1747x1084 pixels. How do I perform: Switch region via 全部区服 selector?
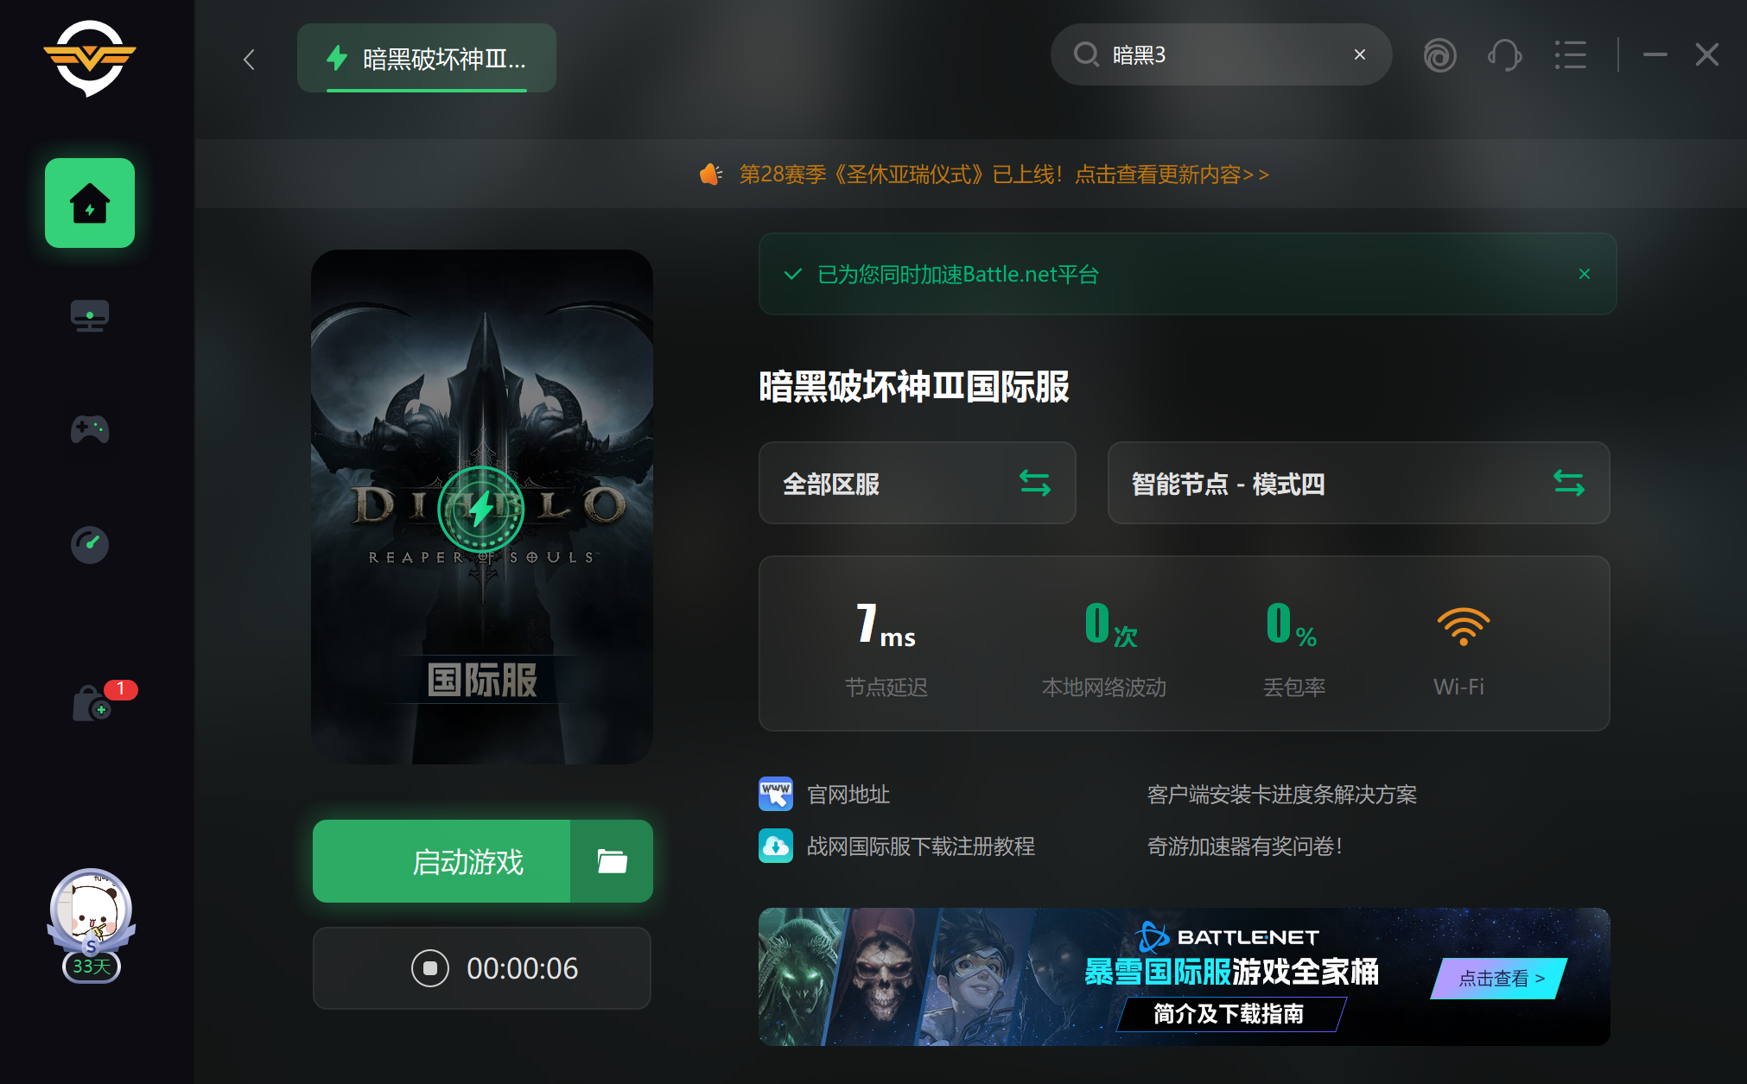(917, 483)
